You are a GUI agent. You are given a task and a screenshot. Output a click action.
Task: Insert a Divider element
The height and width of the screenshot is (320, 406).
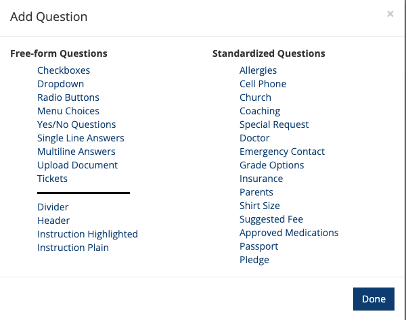point(53,207)
